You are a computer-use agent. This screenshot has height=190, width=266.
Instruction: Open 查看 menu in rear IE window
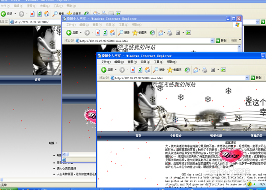(31, 6)
